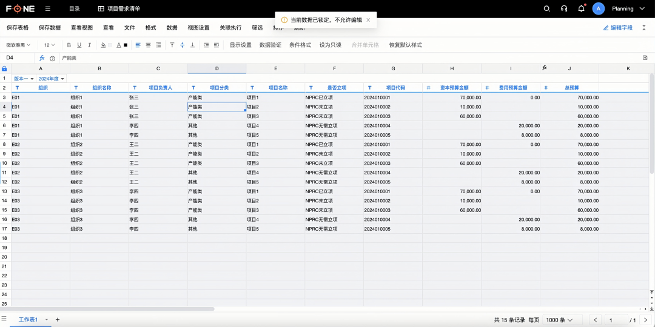Open the 查看视图 menu
This screenshot has width=655, height=327.
(x=82, y=27)
